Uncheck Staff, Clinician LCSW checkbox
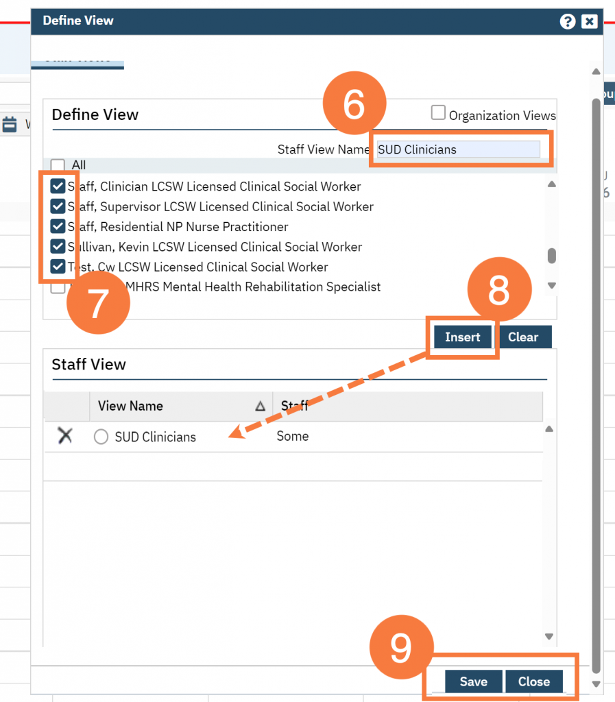Screen dimensions: 615x702 tap(58, 186)
